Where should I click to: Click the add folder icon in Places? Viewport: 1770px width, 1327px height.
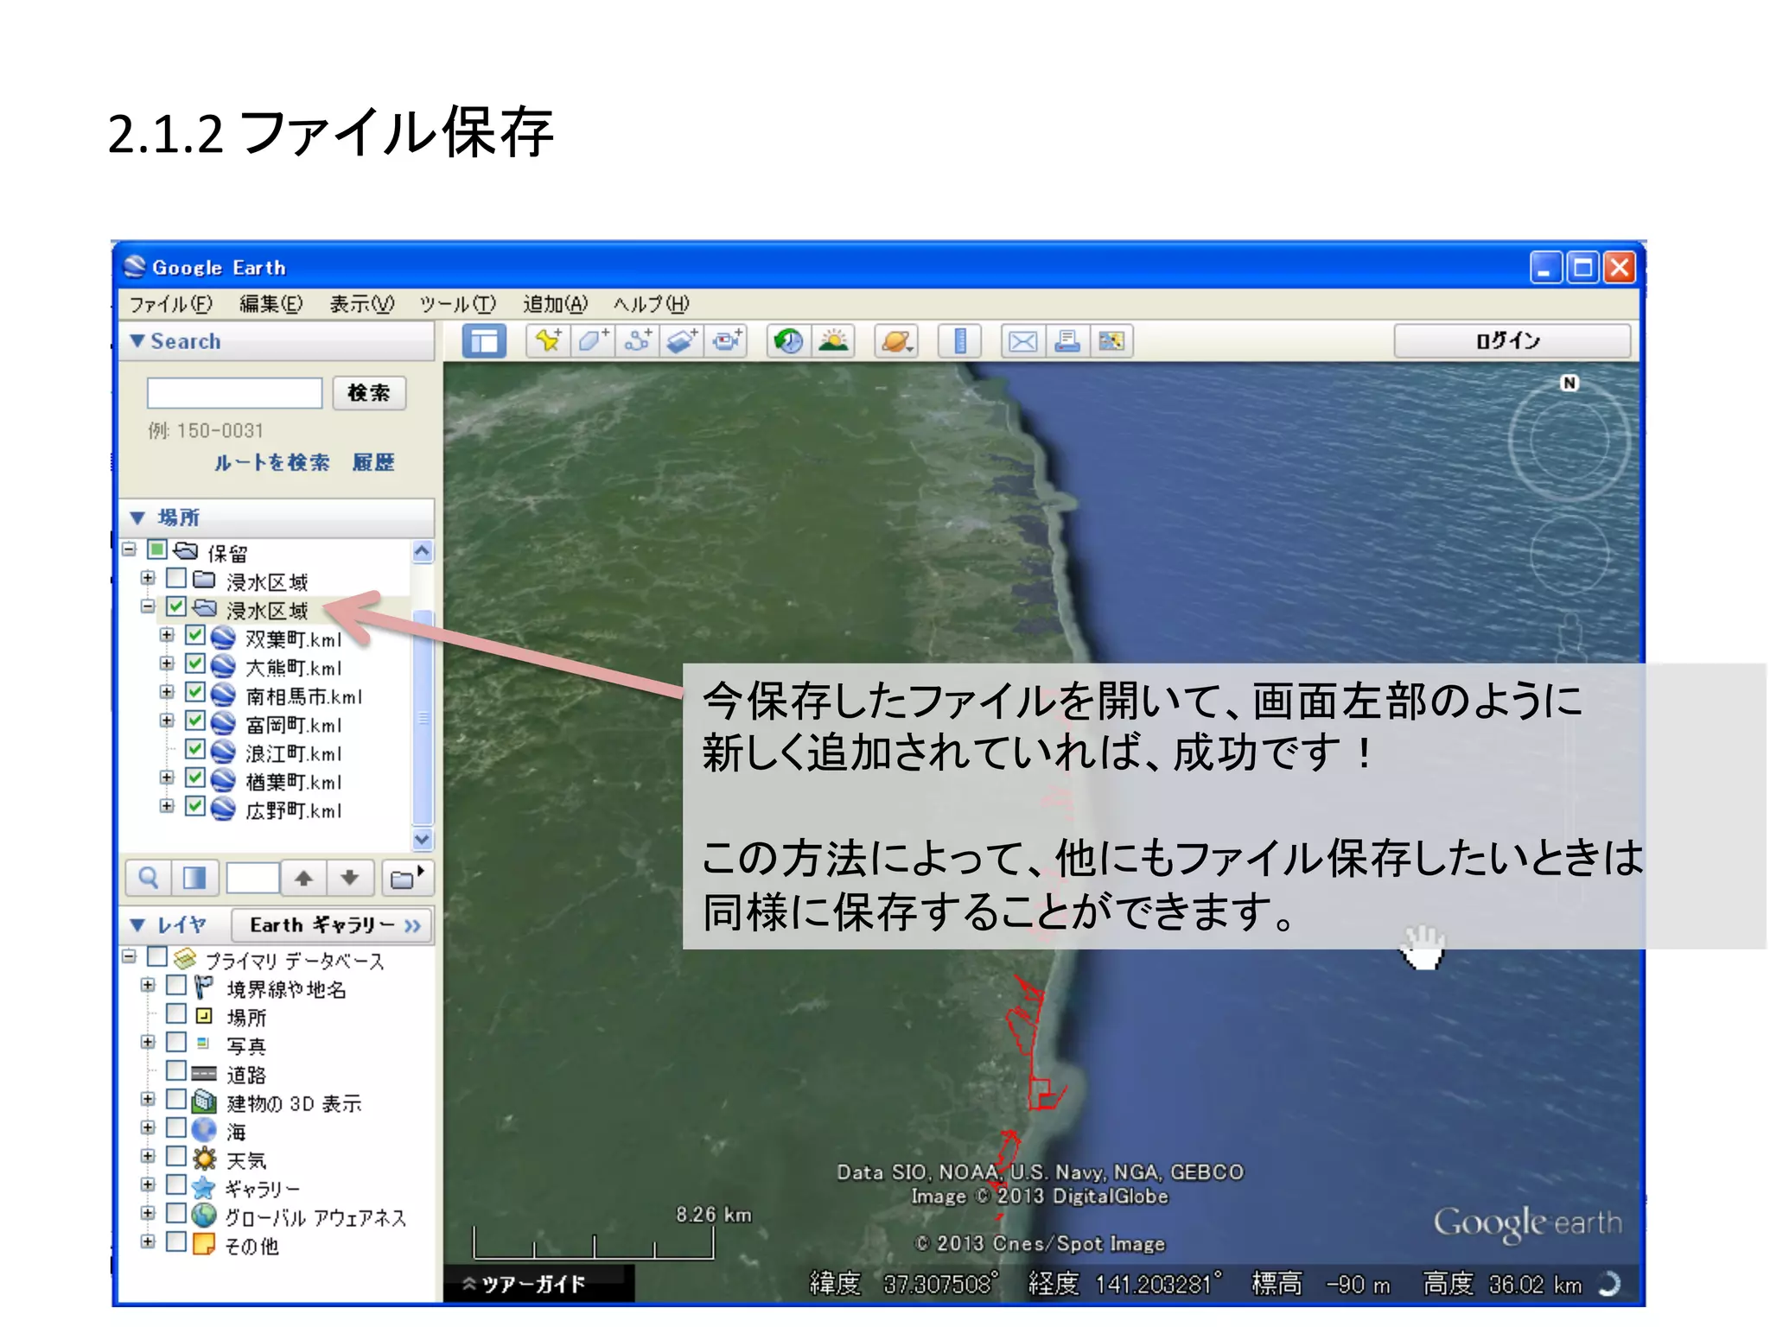click(x=406, y=879)
